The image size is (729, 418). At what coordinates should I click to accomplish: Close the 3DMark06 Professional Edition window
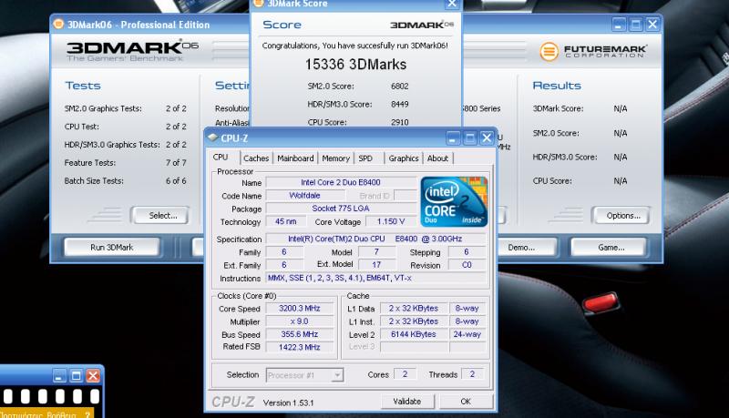tap(652, 25)
